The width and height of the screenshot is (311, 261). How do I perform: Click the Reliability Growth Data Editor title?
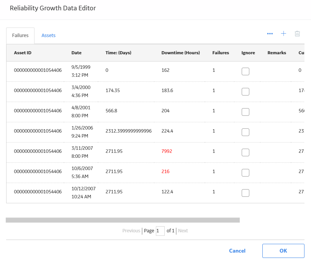coord(53,8)
